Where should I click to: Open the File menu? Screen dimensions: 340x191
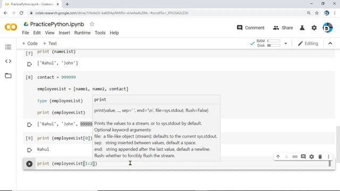tap(25, 33)
